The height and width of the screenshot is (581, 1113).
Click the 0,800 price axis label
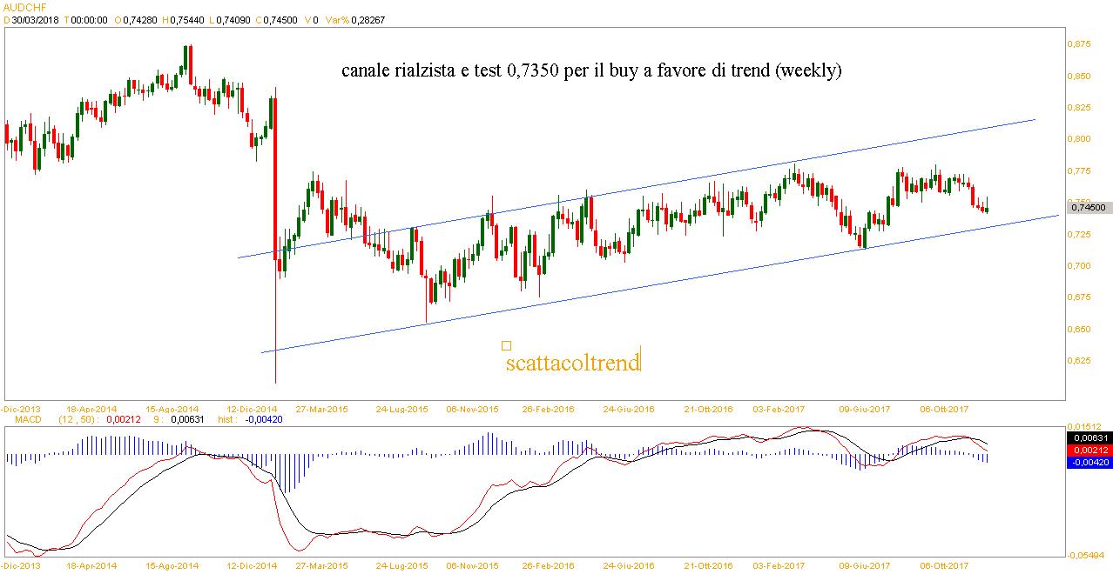[1080, 139]
